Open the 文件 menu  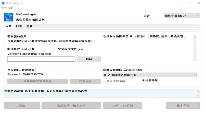(4, 8)
